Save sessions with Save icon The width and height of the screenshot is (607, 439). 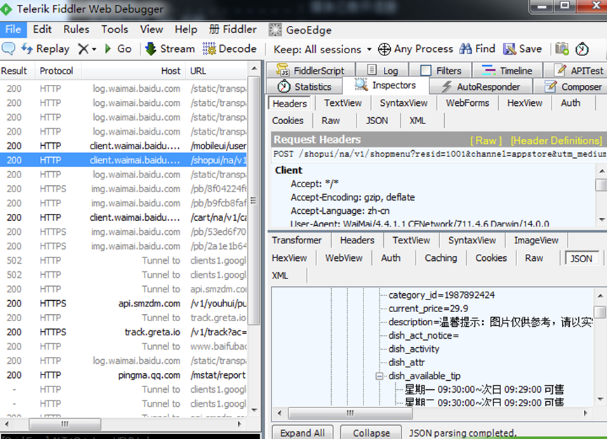click(x=522, y=48)
